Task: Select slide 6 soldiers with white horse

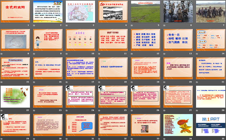Action: pos(178,12)
